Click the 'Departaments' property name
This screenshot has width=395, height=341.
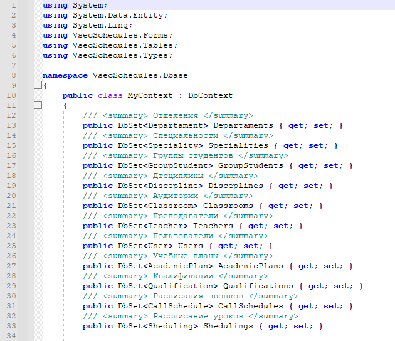[243, 125]
